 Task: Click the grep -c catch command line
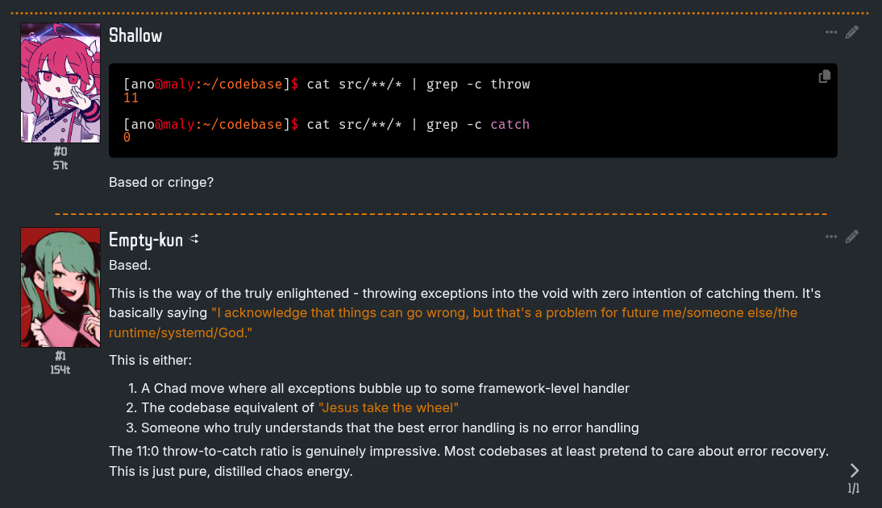point(327,125)
